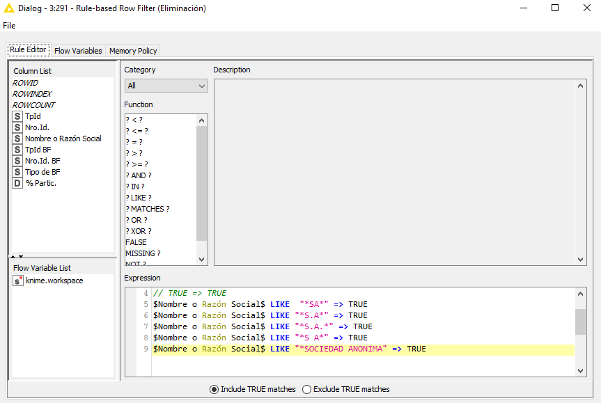Select Include TRUE matches radio button
This screenshot has width=601, height=403.
point(214,389)
